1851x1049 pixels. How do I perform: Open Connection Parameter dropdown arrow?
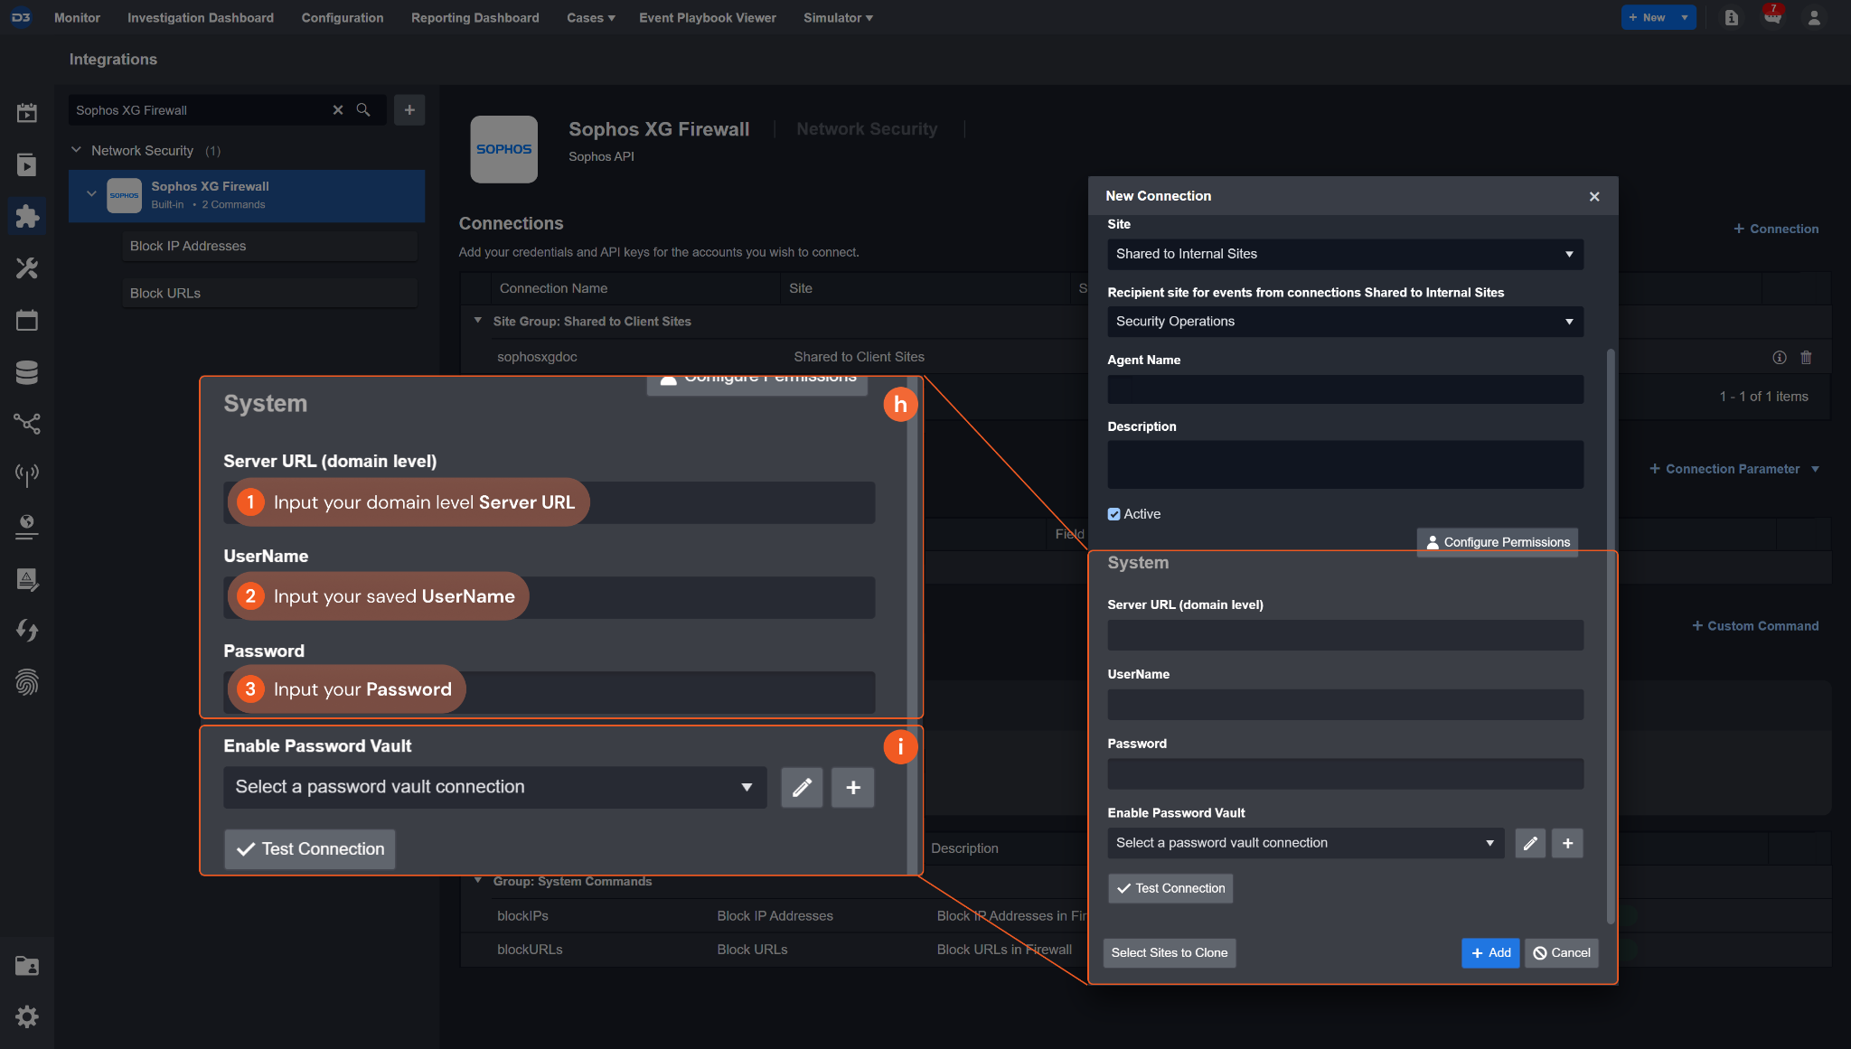pyautogui.click(x=1815, y=469)
